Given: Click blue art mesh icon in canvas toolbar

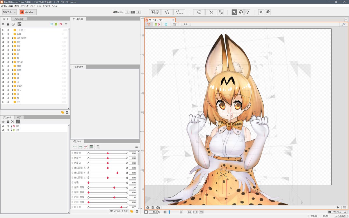Looking at the screenshot, I should [x=166, y=24].
